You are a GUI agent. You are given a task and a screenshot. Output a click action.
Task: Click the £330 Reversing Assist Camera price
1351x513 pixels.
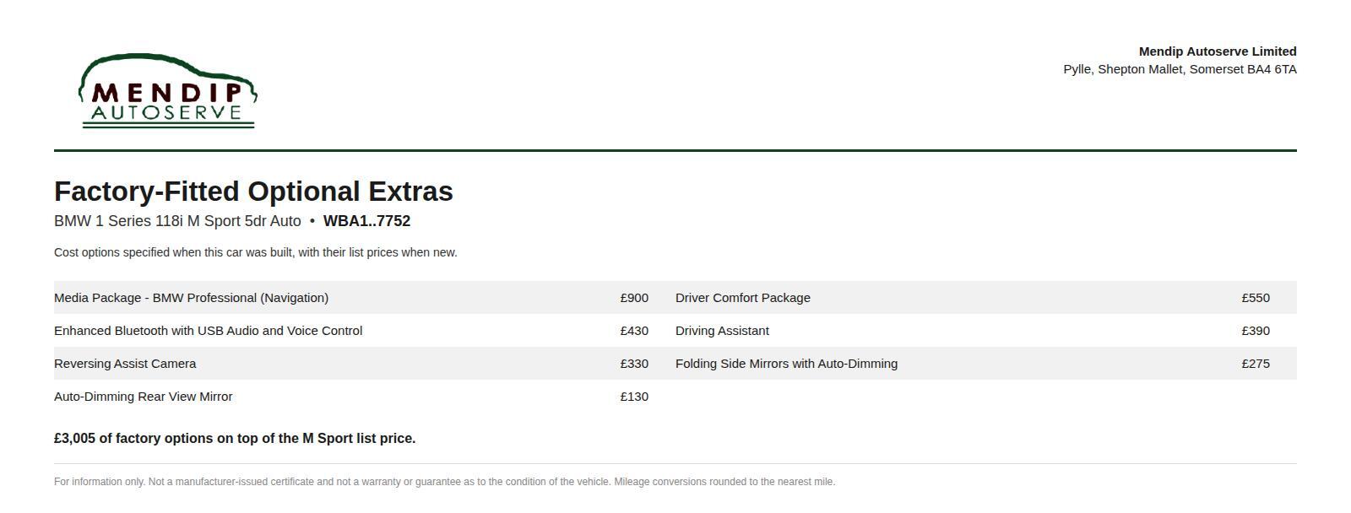[x=634, y=364]
